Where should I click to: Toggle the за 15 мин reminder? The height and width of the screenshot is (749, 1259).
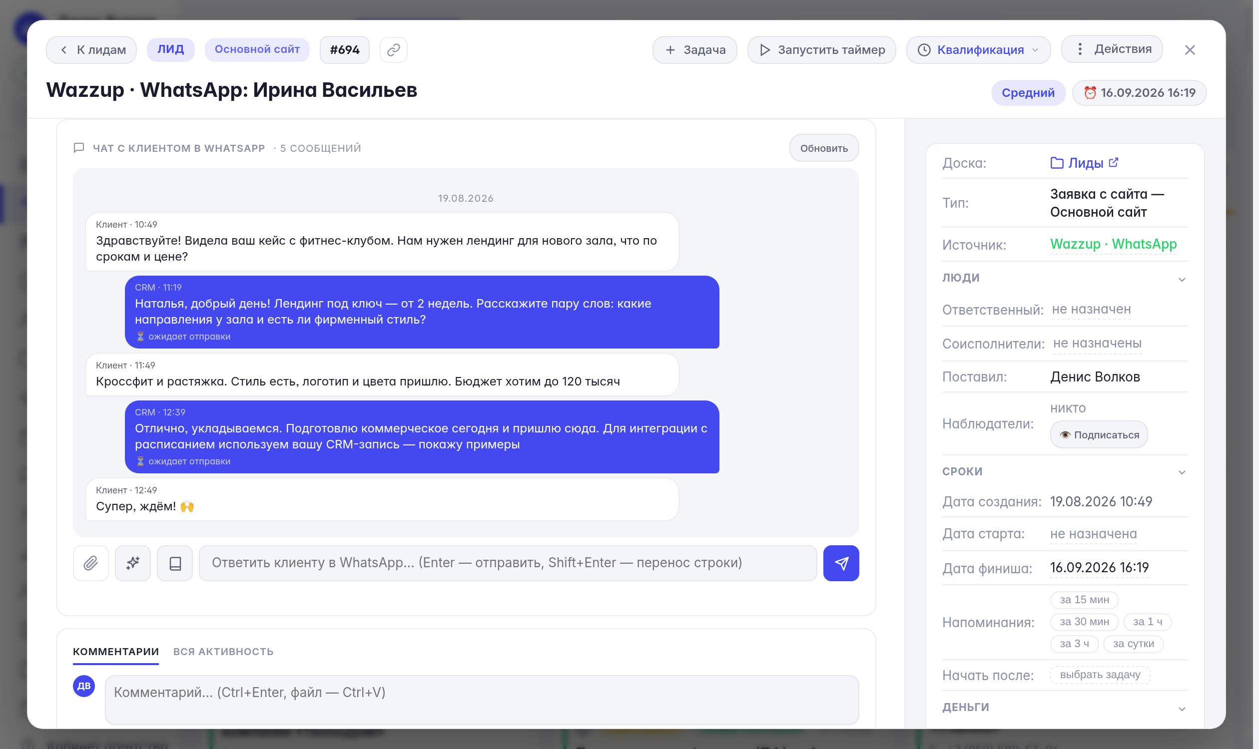click(1084, 600)
